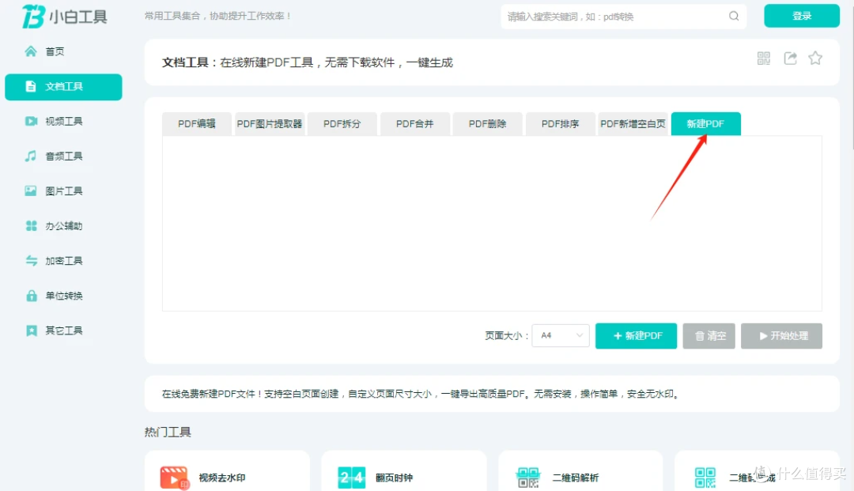Open the 翻页时钟 tool link

pos(395,478)
